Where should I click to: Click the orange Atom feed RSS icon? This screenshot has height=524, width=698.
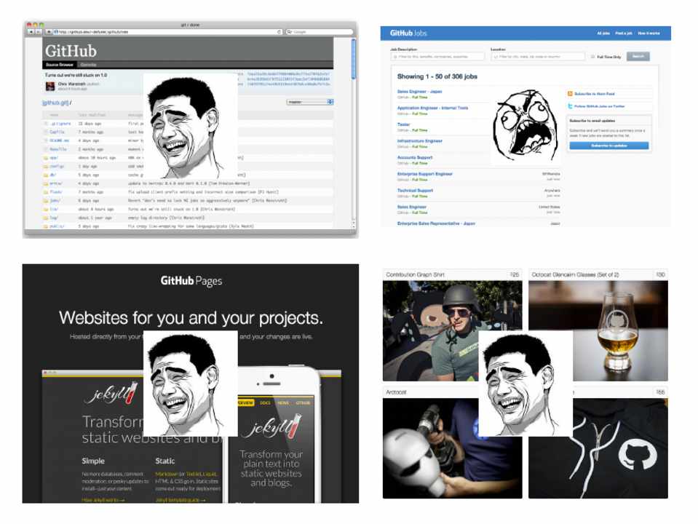tap(571, 94)
